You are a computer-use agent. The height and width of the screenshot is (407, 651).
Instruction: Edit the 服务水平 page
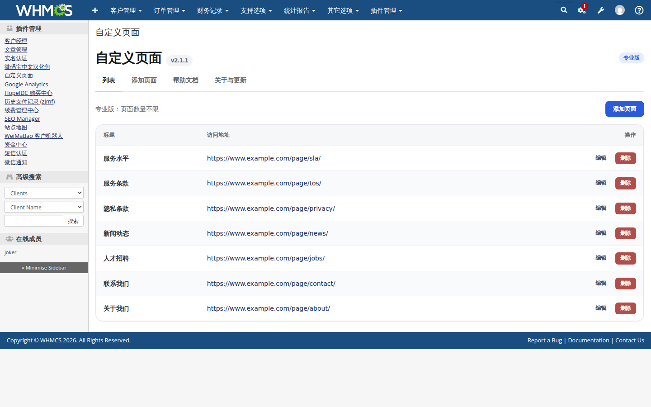tap(601, 158)
